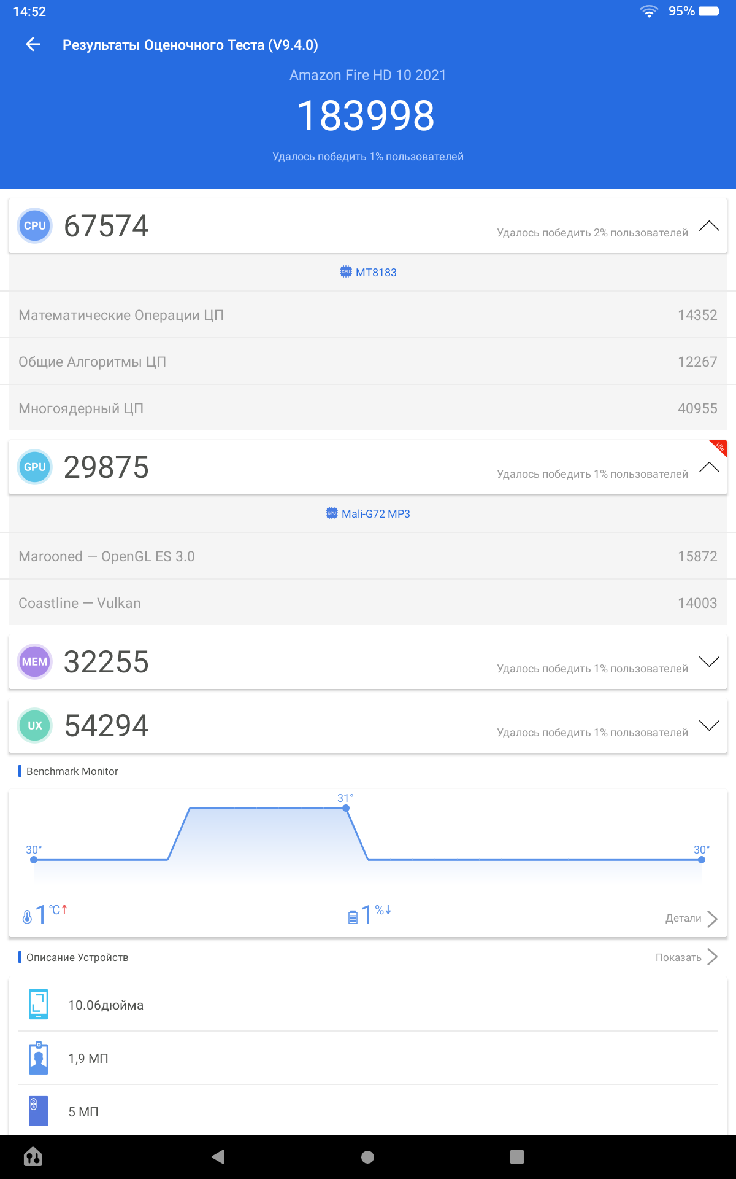
Task: Tap the back arrow in header
Action: 33,44
